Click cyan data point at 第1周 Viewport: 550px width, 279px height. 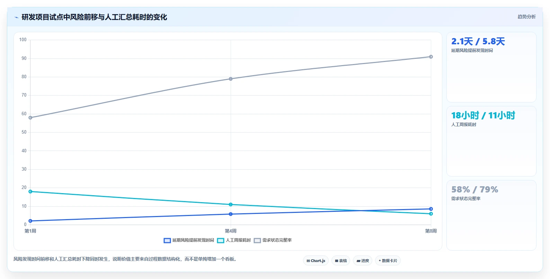(30, 191)
